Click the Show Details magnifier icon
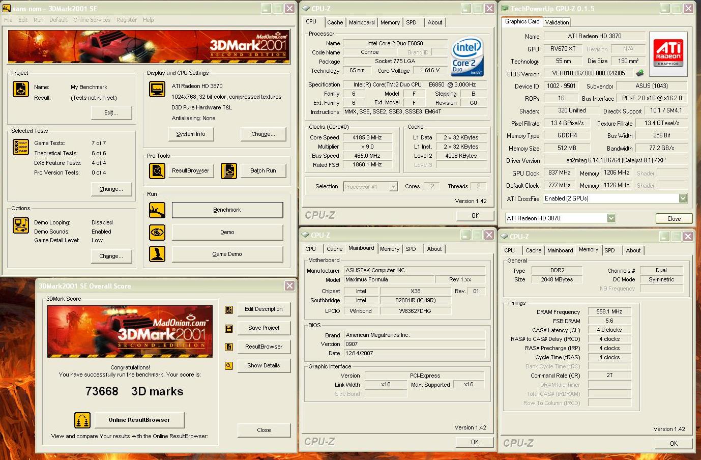 [x=229, y=366]
